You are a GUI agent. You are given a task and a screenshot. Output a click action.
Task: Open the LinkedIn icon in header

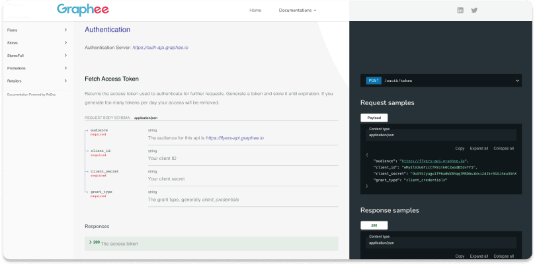[460, 10]
